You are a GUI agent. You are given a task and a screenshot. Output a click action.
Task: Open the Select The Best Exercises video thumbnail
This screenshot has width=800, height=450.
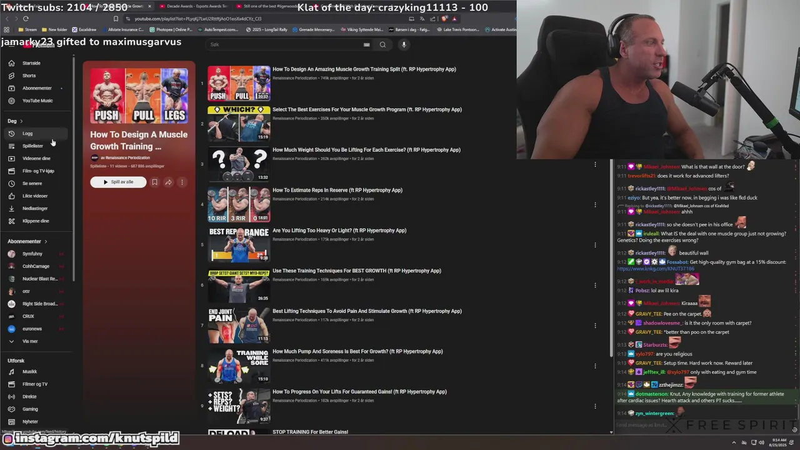tap(239, 123)
